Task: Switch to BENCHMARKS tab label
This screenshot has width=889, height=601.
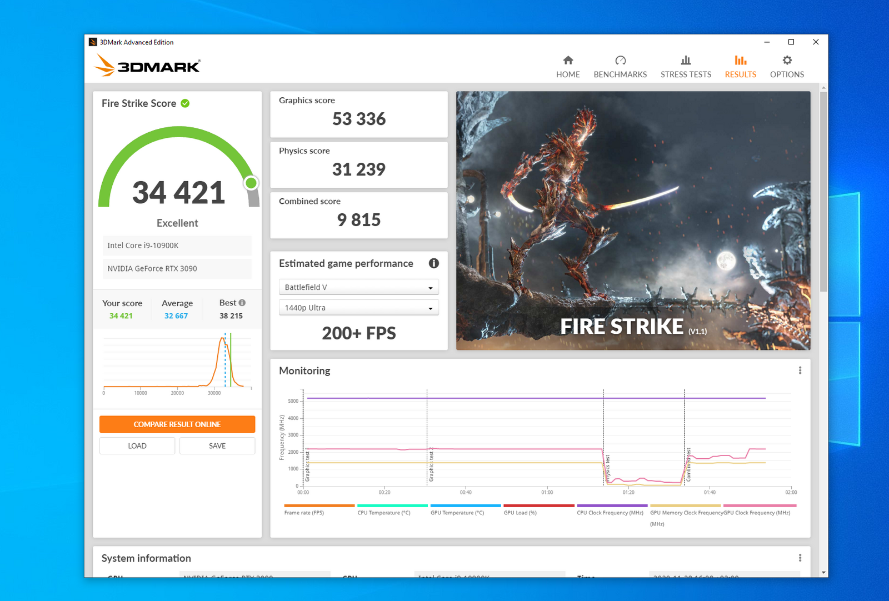Action: [620, 74]
